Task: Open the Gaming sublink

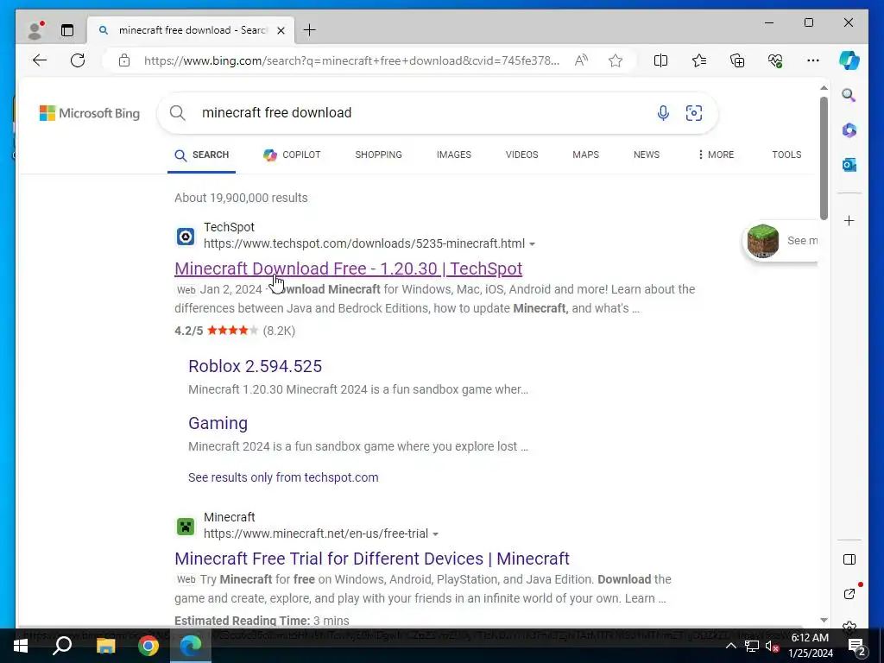Action: [218, 423]
